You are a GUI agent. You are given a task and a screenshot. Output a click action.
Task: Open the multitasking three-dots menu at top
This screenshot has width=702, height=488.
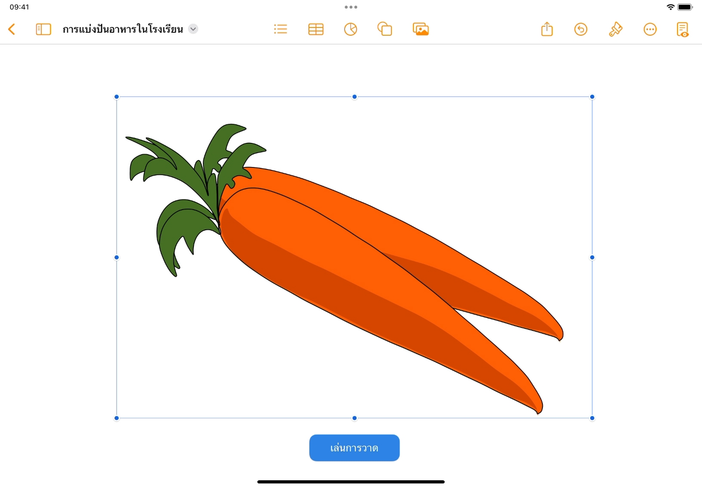click(351, 7)
